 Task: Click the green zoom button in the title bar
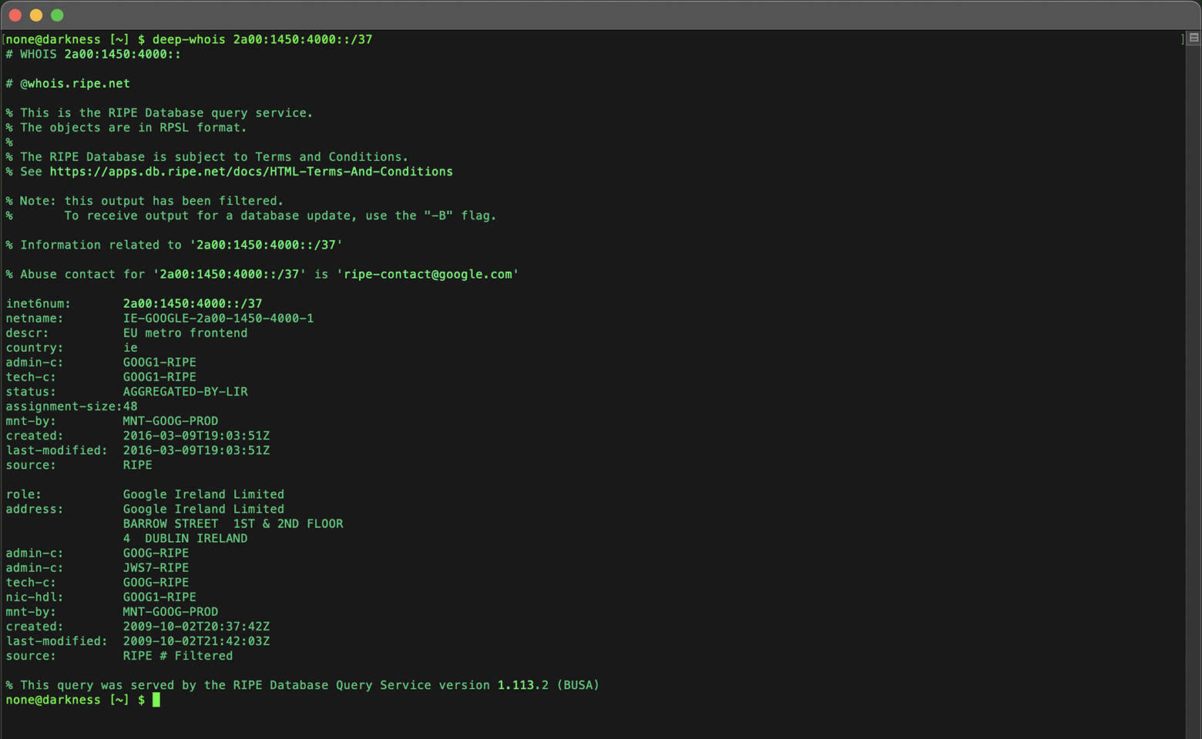point(56,14)
